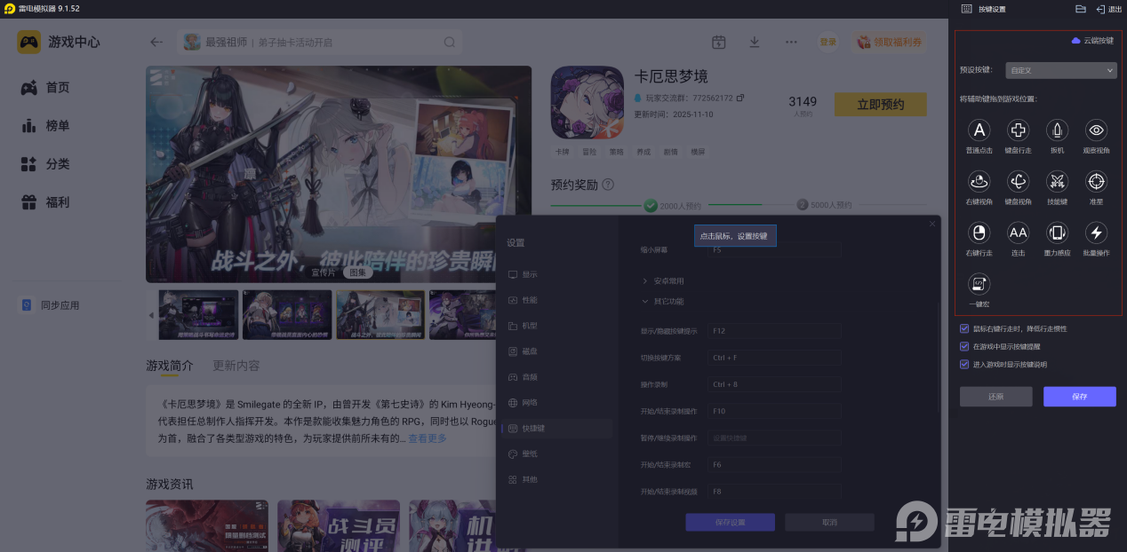Select the 键盘行走 D-pad key icon

pos(1018,131)
